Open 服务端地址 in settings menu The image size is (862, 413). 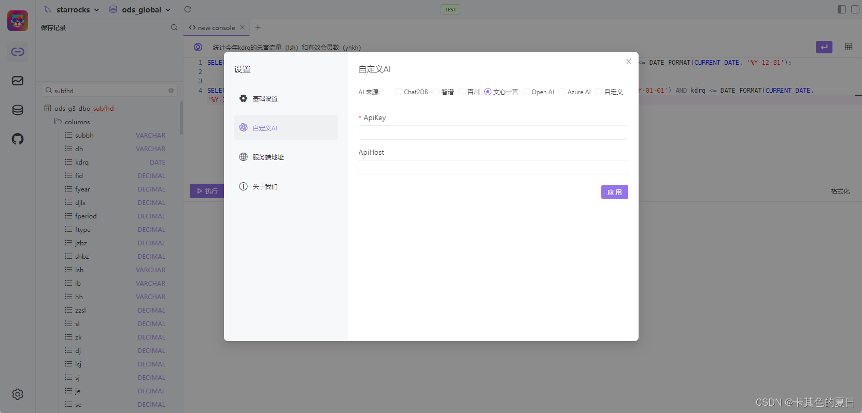(286, 157)
